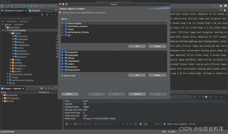Click the New Connection plug icon in main toolbar
The height and width of the screenshot is (134, 228).
(3, 6)
